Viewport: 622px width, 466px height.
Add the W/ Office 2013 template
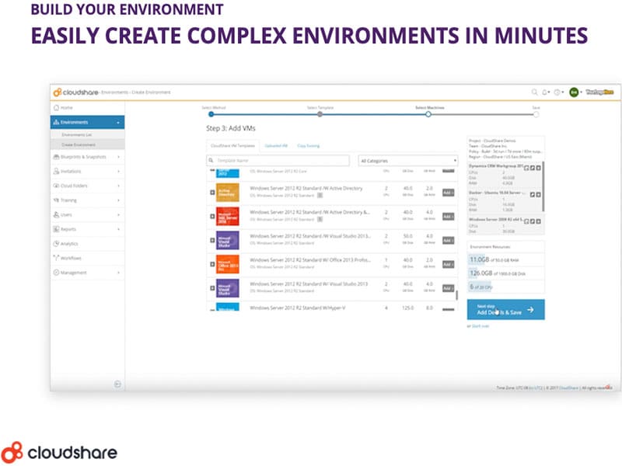tap(449, 264)
